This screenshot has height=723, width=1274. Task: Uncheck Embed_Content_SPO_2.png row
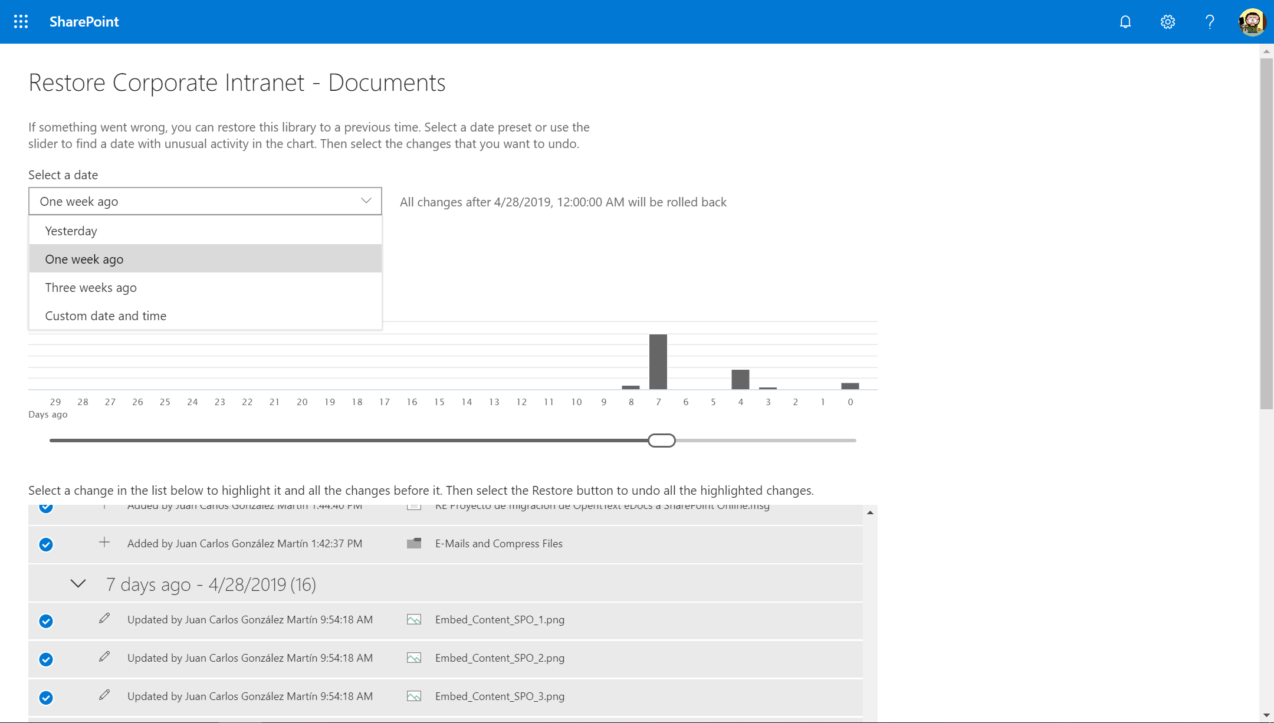pos(46,659)
